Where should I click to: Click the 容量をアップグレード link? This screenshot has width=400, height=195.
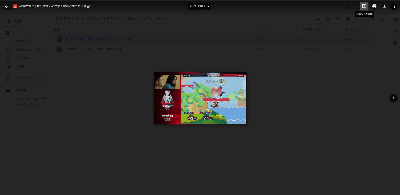[x=29, y=105]
